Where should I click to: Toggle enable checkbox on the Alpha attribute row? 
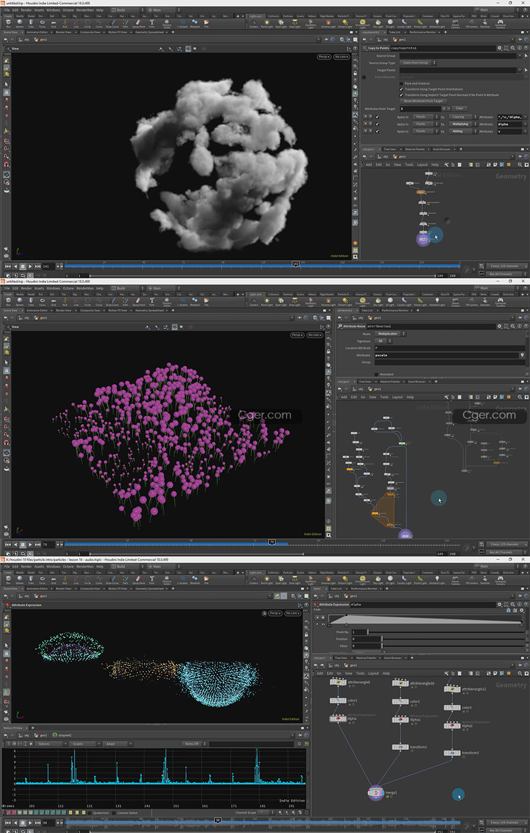[x=378, y=124]
